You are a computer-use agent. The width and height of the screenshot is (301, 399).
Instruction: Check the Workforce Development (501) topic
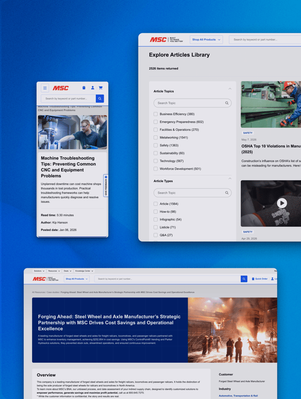[x=156, y=169]
